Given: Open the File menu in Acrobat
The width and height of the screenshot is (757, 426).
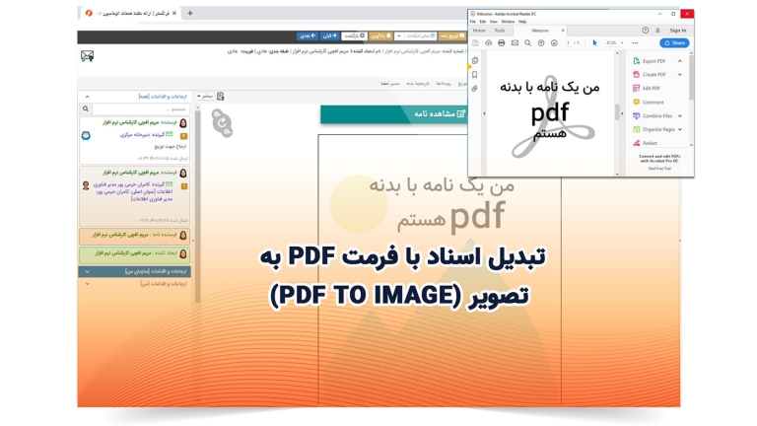Looking at the screenshot, I should coord(473,22).
